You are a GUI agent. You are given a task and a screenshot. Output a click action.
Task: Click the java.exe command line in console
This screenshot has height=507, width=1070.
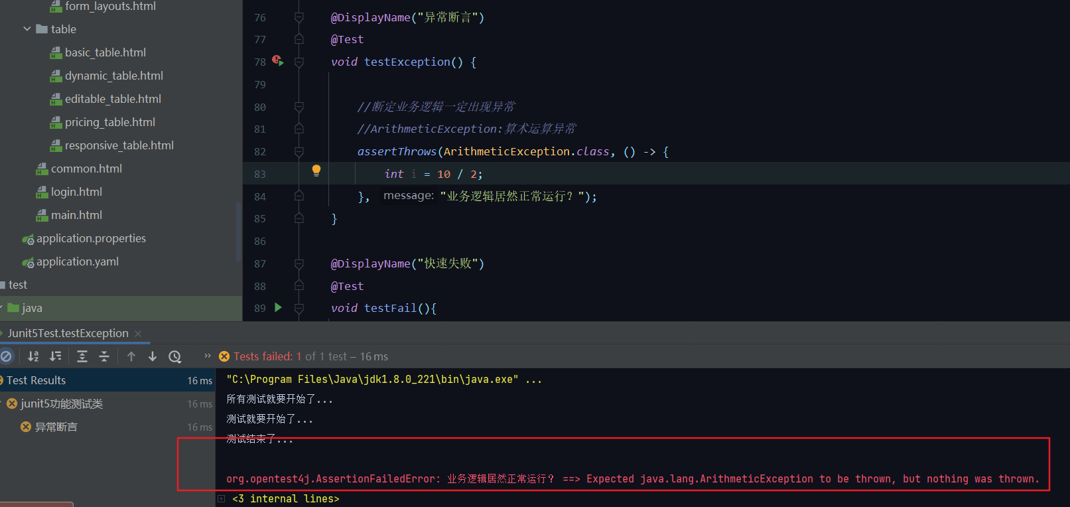(384, 380)
